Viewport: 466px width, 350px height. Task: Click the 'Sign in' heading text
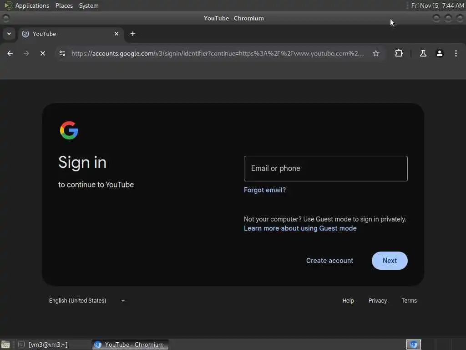pos(82,163)
